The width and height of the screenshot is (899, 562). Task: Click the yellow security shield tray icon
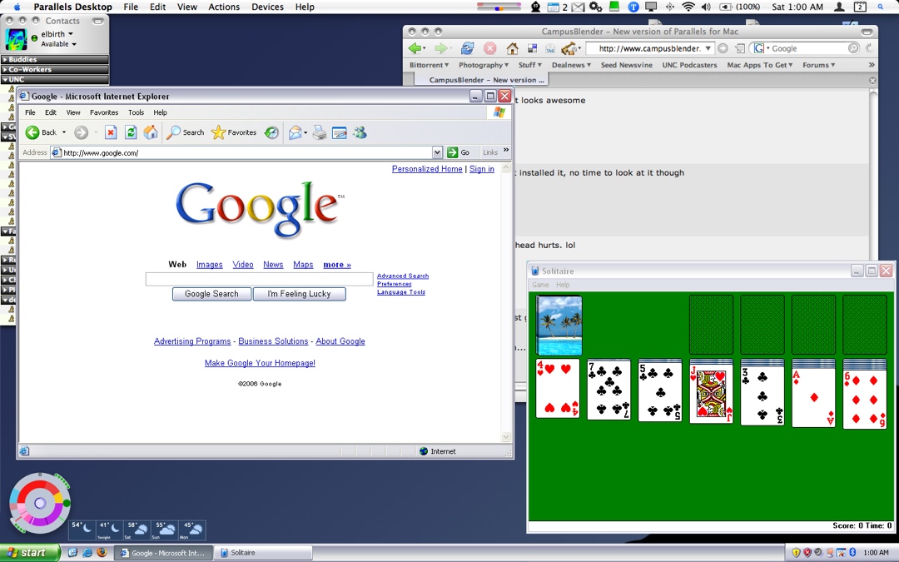[796, 552]
